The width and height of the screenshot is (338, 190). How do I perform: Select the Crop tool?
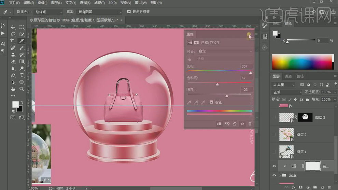point(13,41)
